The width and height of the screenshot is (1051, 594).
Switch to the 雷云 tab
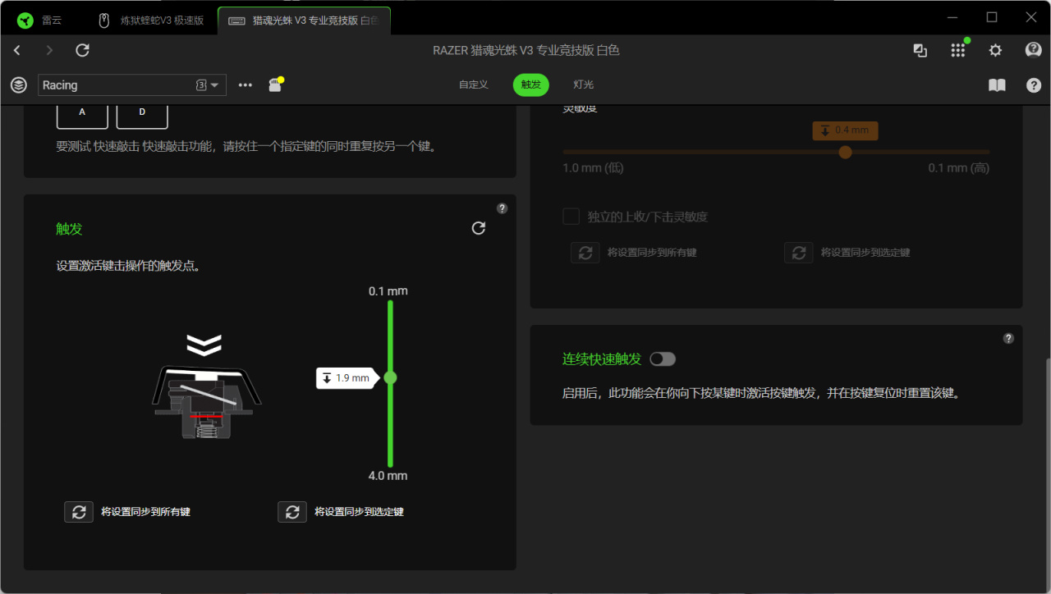pos(40,20)
